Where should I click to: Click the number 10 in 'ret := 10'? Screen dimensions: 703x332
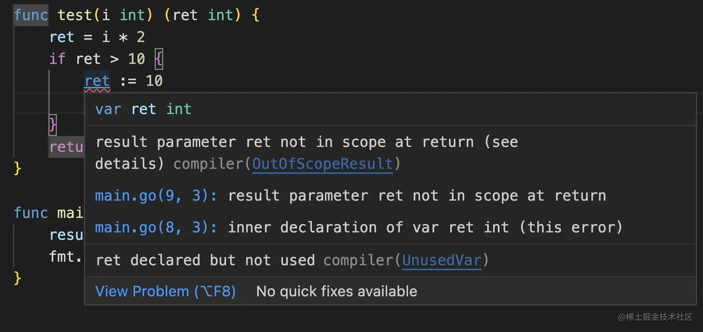click(x=154, y=81)
